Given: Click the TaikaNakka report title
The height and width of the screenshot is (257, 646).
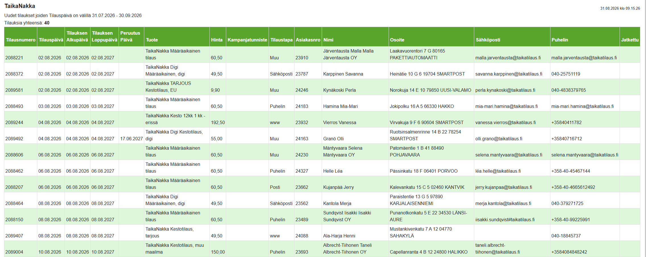Looking at the screenshot, I should [20, 6].
